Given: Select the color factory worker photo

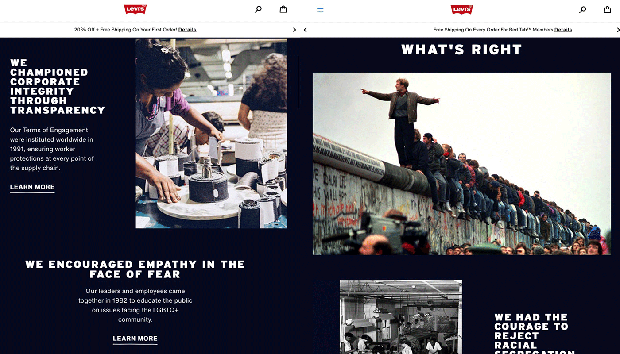Looking at the screenshot, I should (211, 134).
